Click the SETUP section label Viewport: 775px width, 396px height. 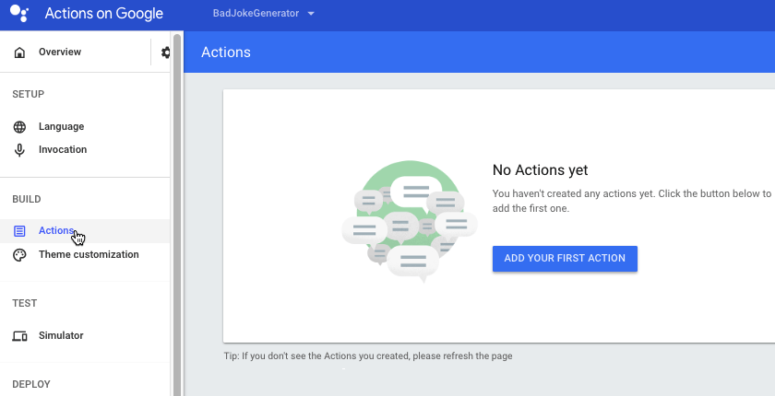pos(29,94)
